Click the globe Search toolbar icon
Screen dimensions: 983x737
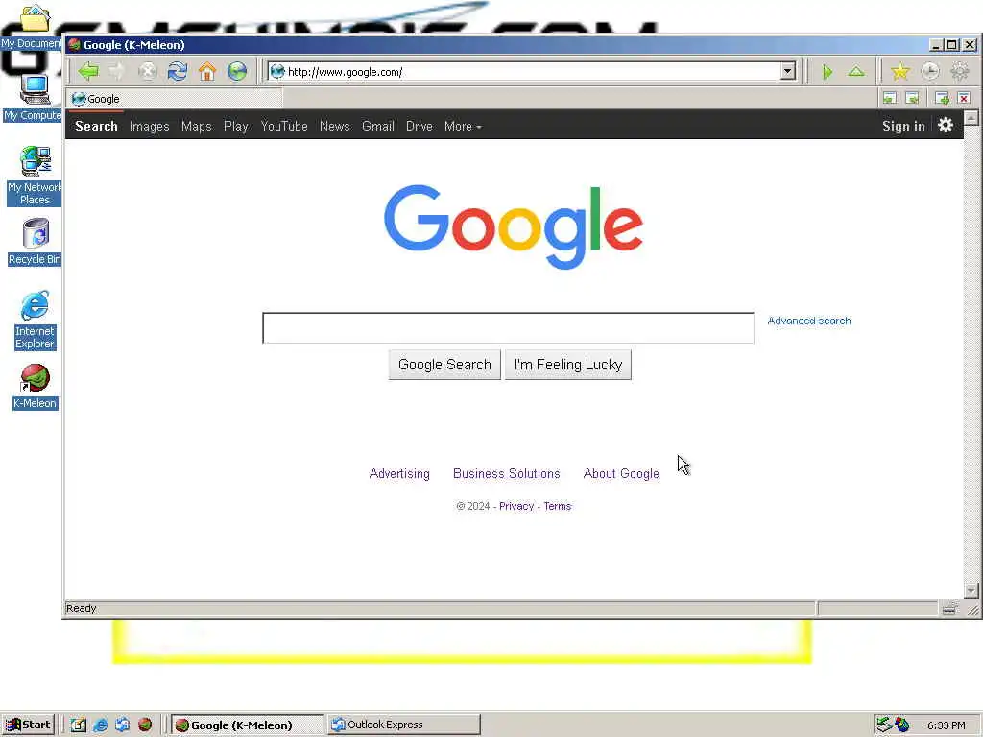237,71
